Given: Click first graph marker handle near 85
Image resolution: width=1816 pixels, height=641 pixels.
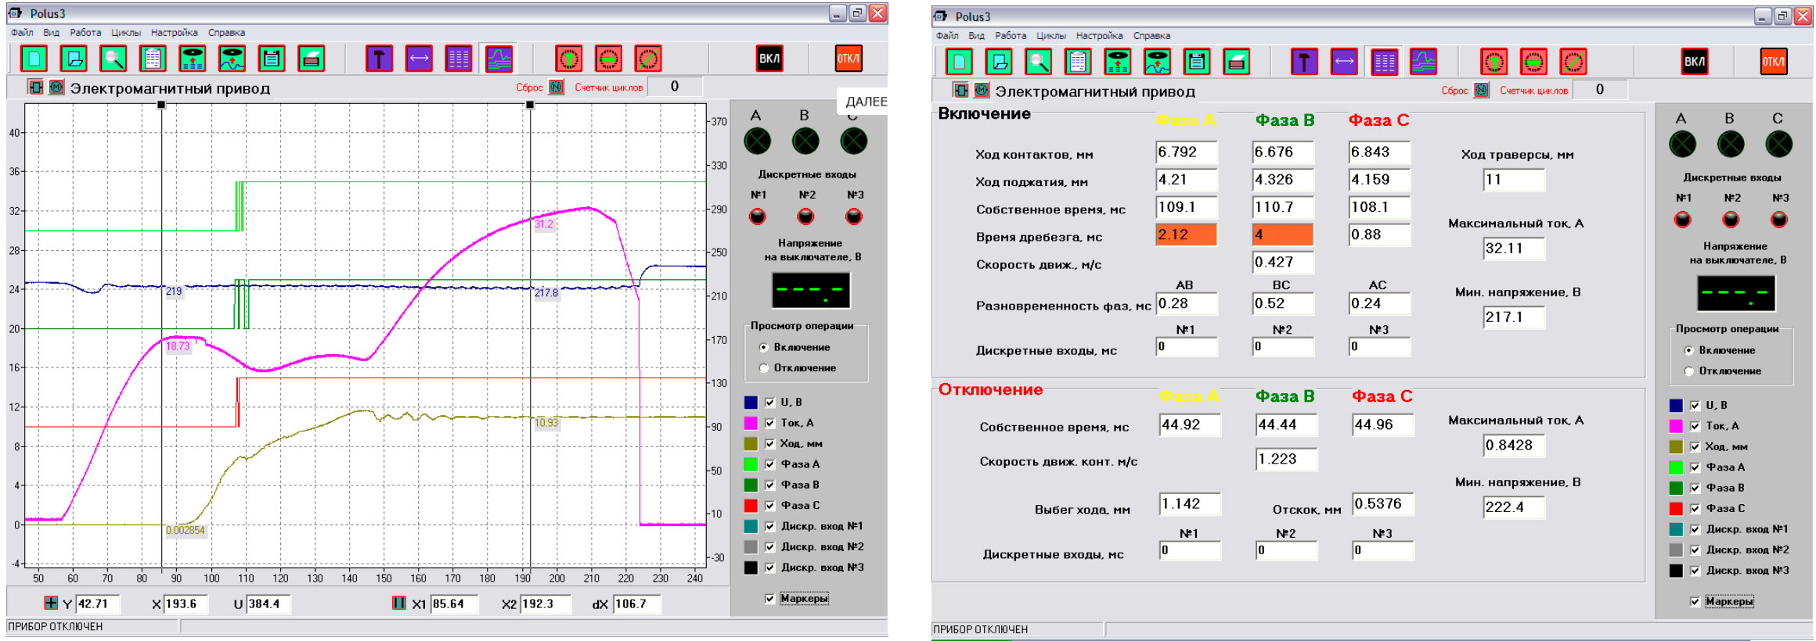Looking at the screenshot, I should pos(161,104).
